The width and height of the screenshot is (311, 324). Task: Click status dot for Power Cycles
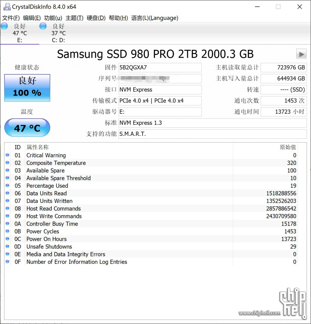(x=7, y=231)
